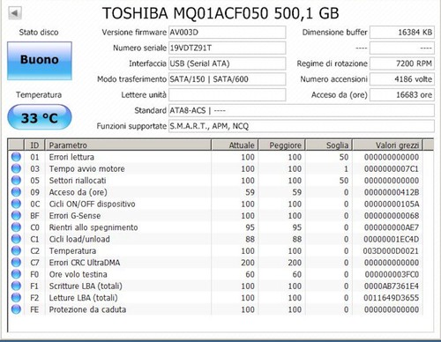
Task: Click raw value 00000000412B
Action: [x=392, y=192]
